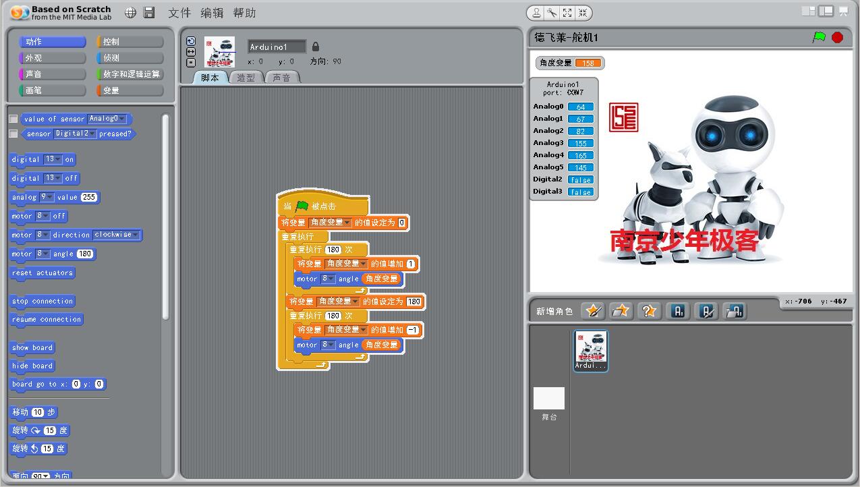Select the 控制 block category
860x487 pixels.
pos(130,42)
